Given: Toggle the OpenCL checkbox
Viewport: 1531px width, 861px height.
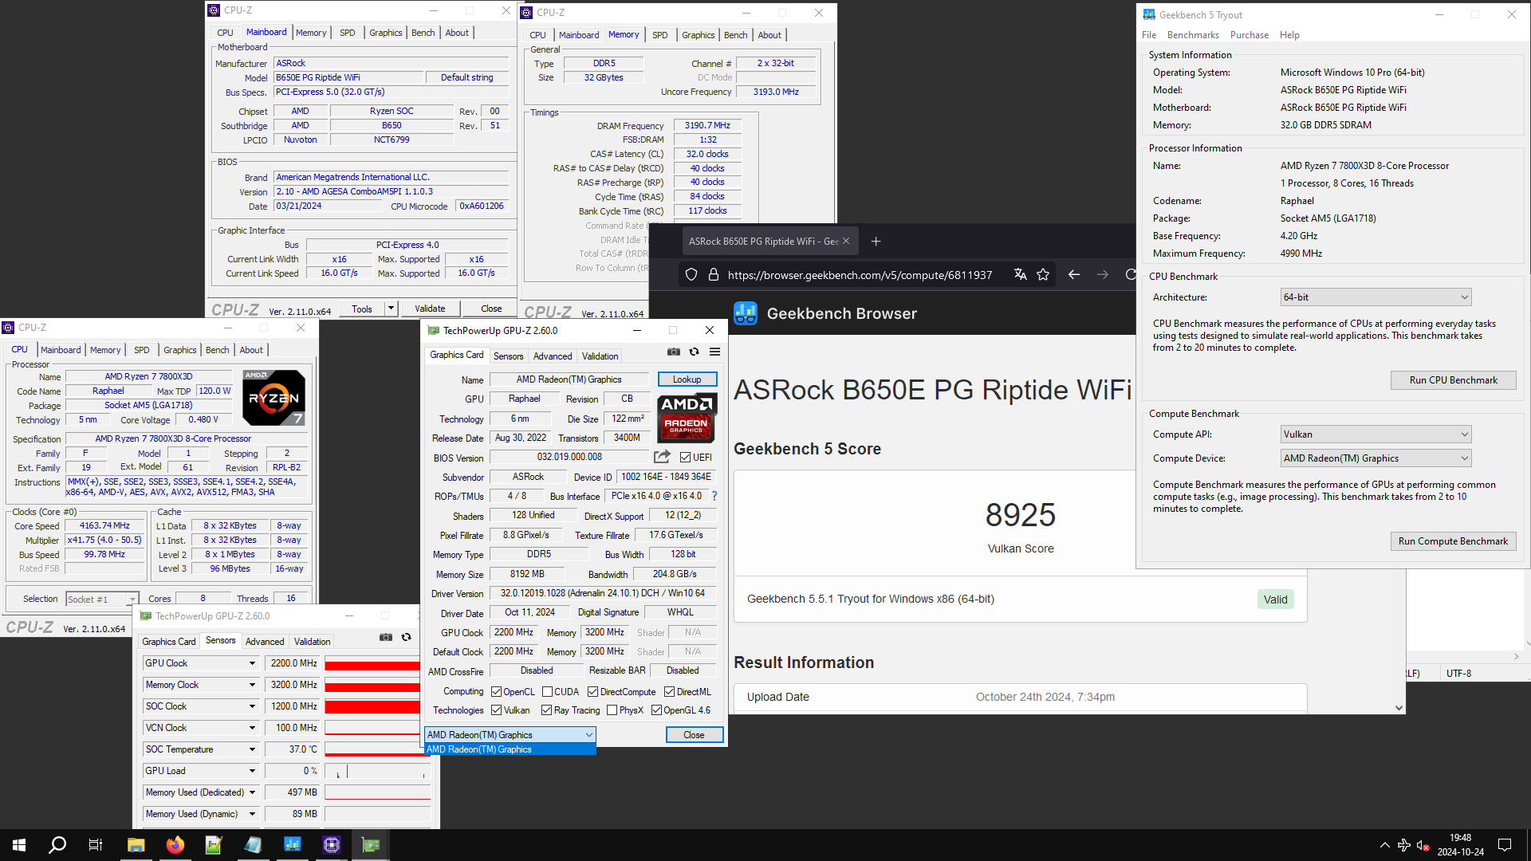Looking at the screenshot, I should click(x=496, y=692).
